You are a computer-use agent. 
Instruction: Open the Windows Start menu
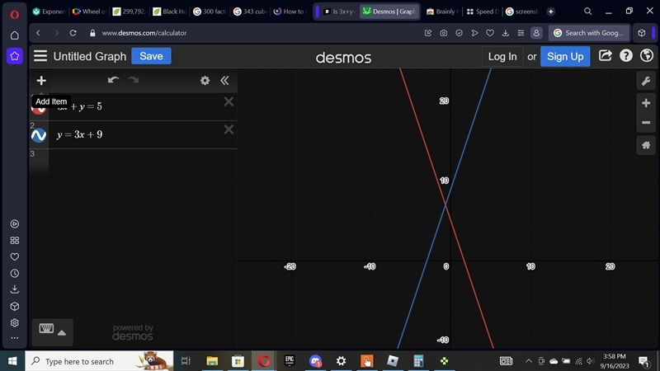tap(12, 361)
